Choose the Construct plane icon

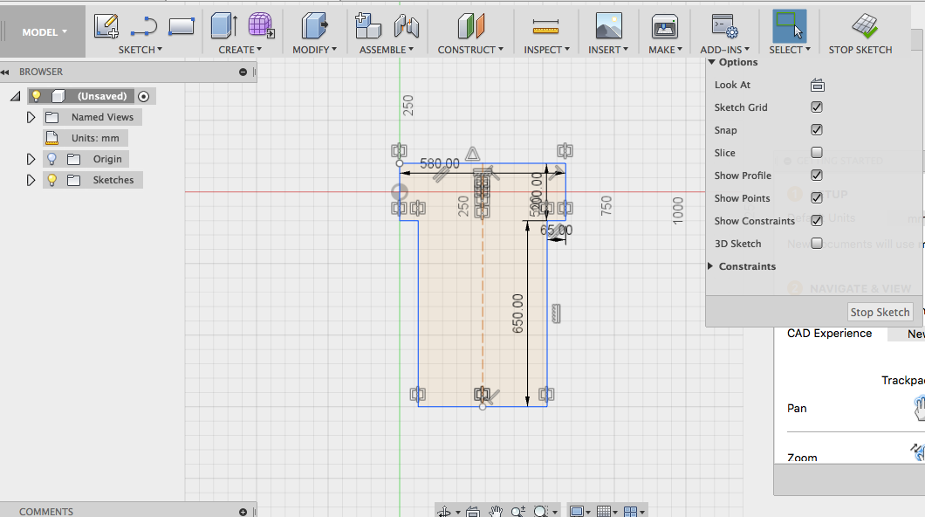470,26
